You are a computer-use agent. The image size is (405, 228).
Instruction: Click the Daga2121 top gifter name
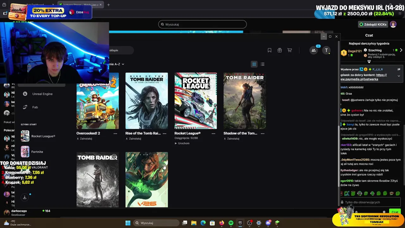pos(355,51)
